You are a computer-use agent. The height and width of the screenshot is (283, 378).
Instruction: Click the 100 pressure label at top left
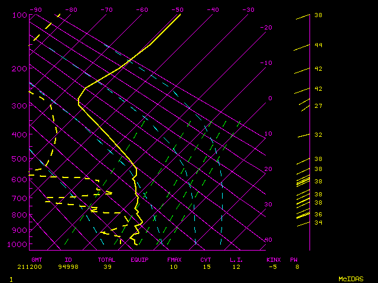(x=19, y=15)
